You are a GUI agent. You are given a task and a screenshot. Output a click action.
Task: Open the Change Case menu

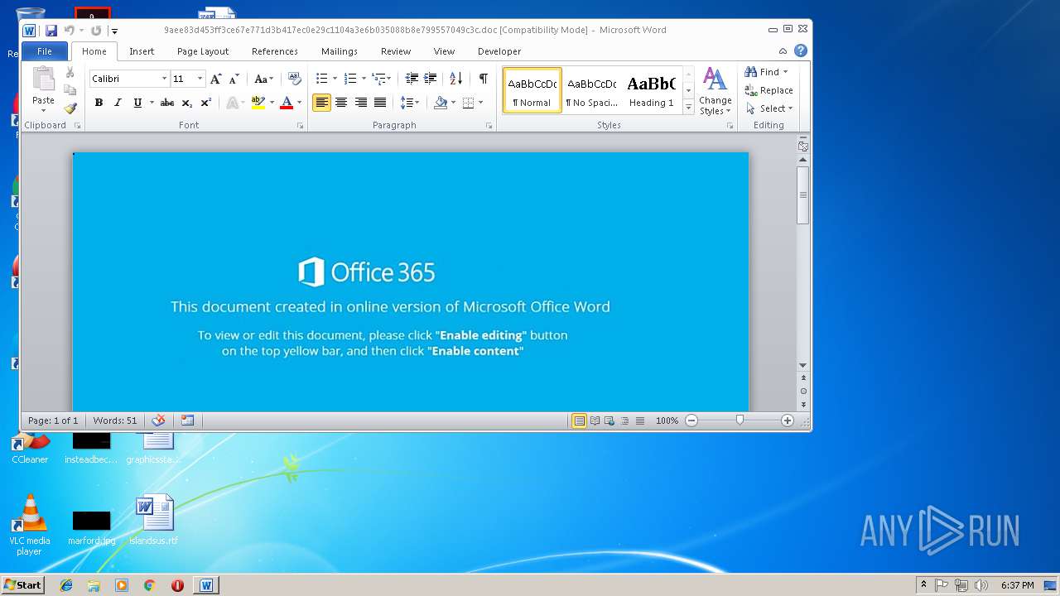(264, 79)
